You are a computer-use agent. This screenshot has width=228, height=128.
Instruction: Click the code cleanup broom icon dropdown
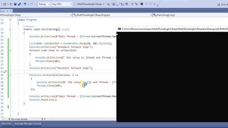point(43,119)
